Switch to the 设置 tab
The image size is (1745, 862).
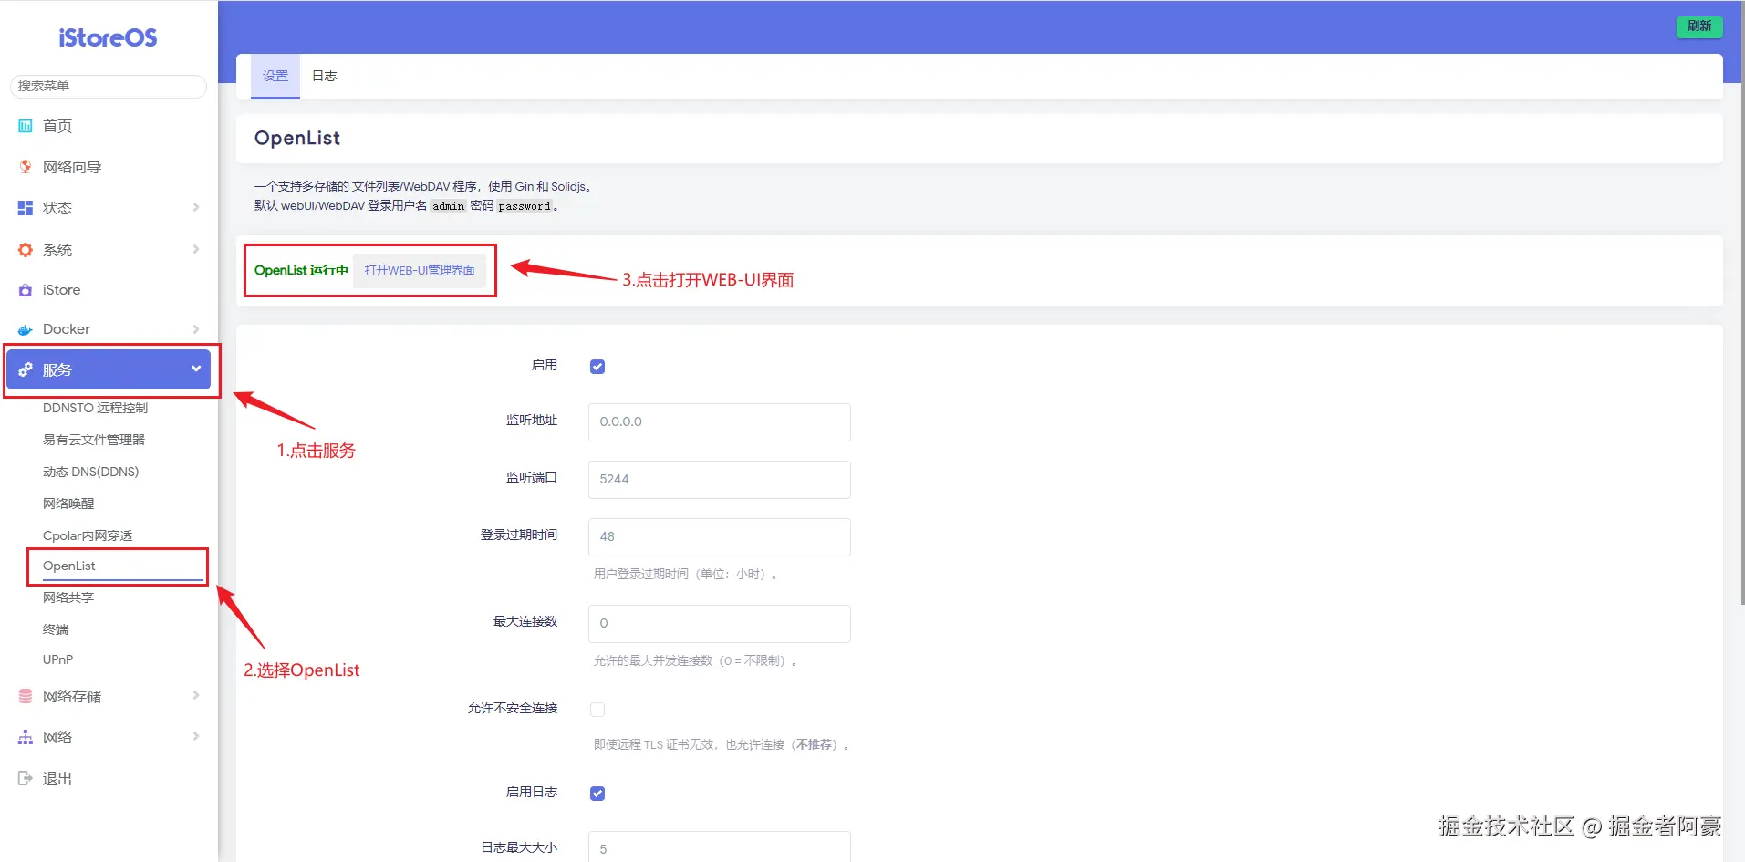(x=275, y=77)
